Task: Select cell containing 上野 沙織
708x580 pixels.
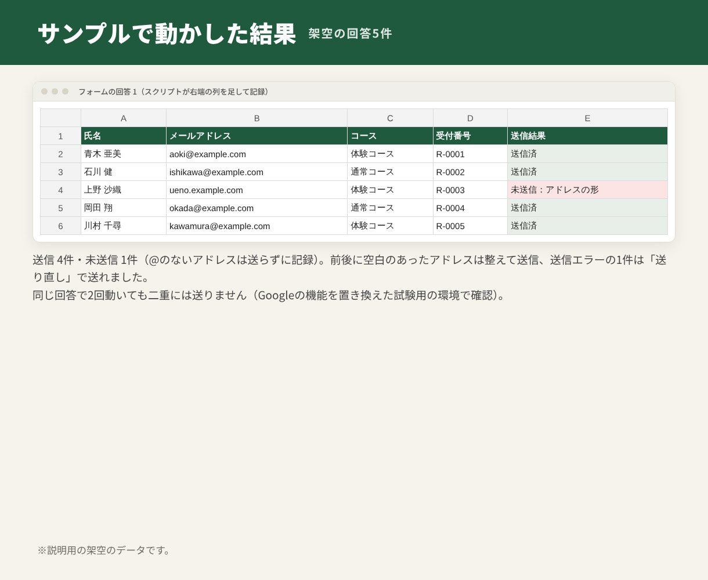Action: point(124,190)
